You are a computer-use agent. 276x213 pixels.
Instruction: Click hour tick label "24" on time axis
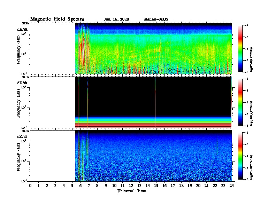[x=232, y=186]
